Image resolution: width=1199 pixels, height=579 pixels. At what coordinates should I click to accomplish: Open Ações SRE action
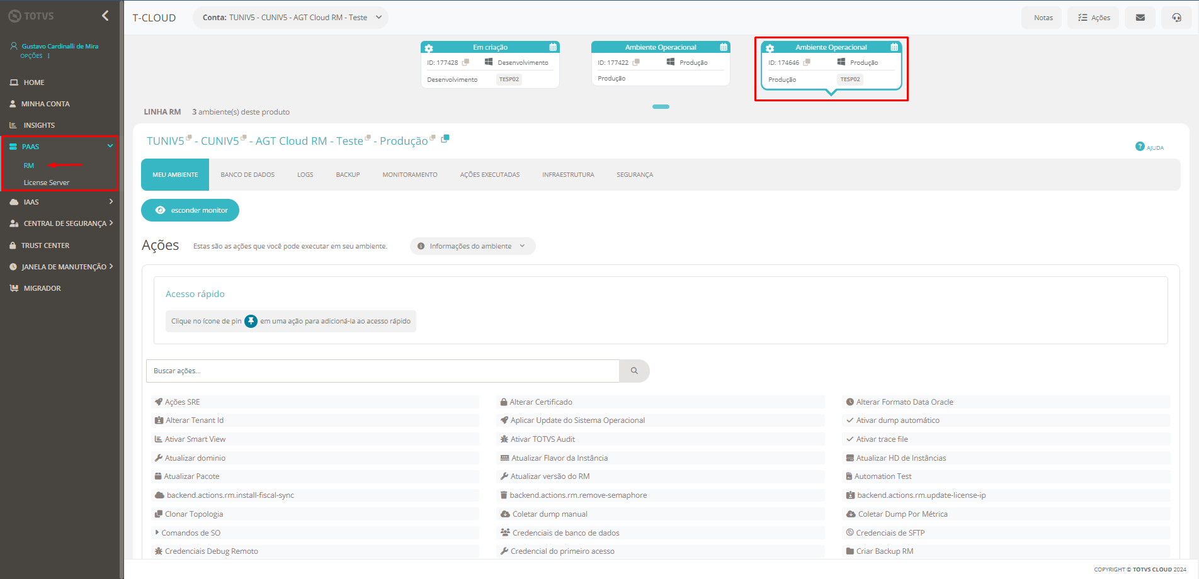[315, 402]
